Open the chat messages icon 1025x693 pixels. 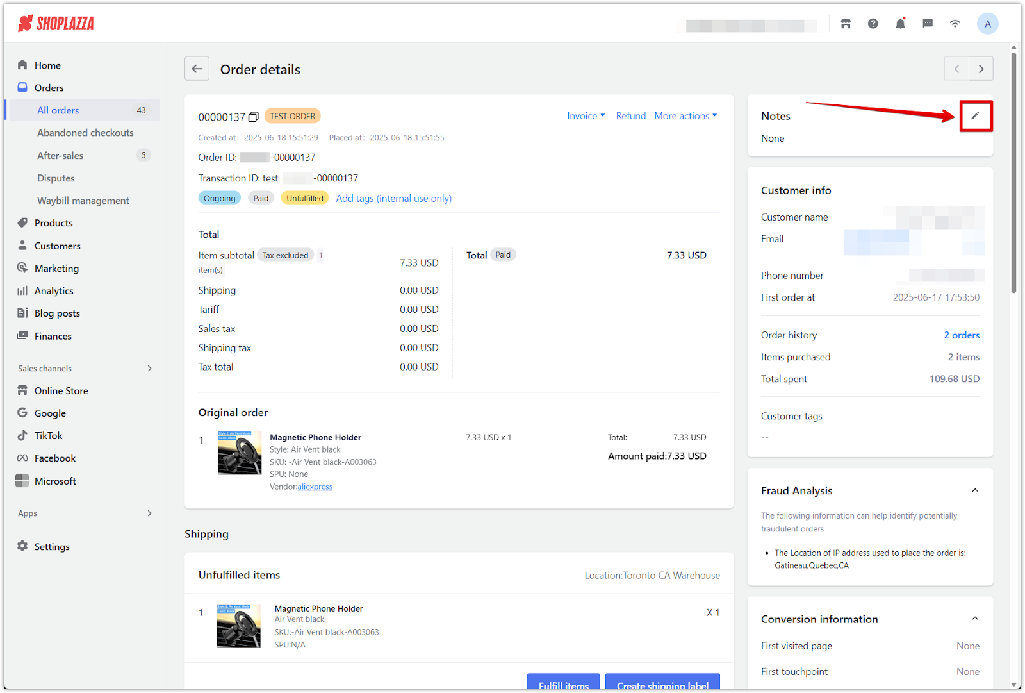pyautogui.click(x=928, y=24)
